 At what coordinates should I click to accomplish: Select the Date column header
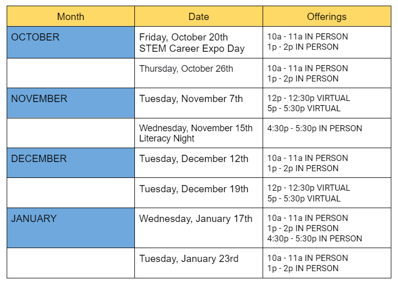tap(198, 16)
